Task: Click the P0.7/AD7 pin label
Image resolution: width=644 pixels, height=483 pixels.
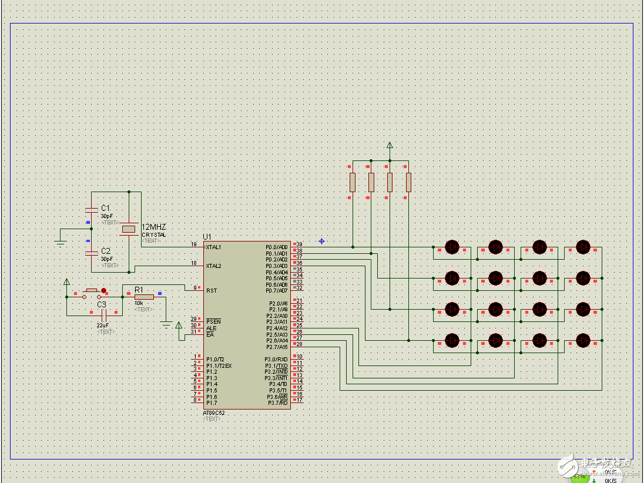Action: pyautogui.click(x=276, y=291)
